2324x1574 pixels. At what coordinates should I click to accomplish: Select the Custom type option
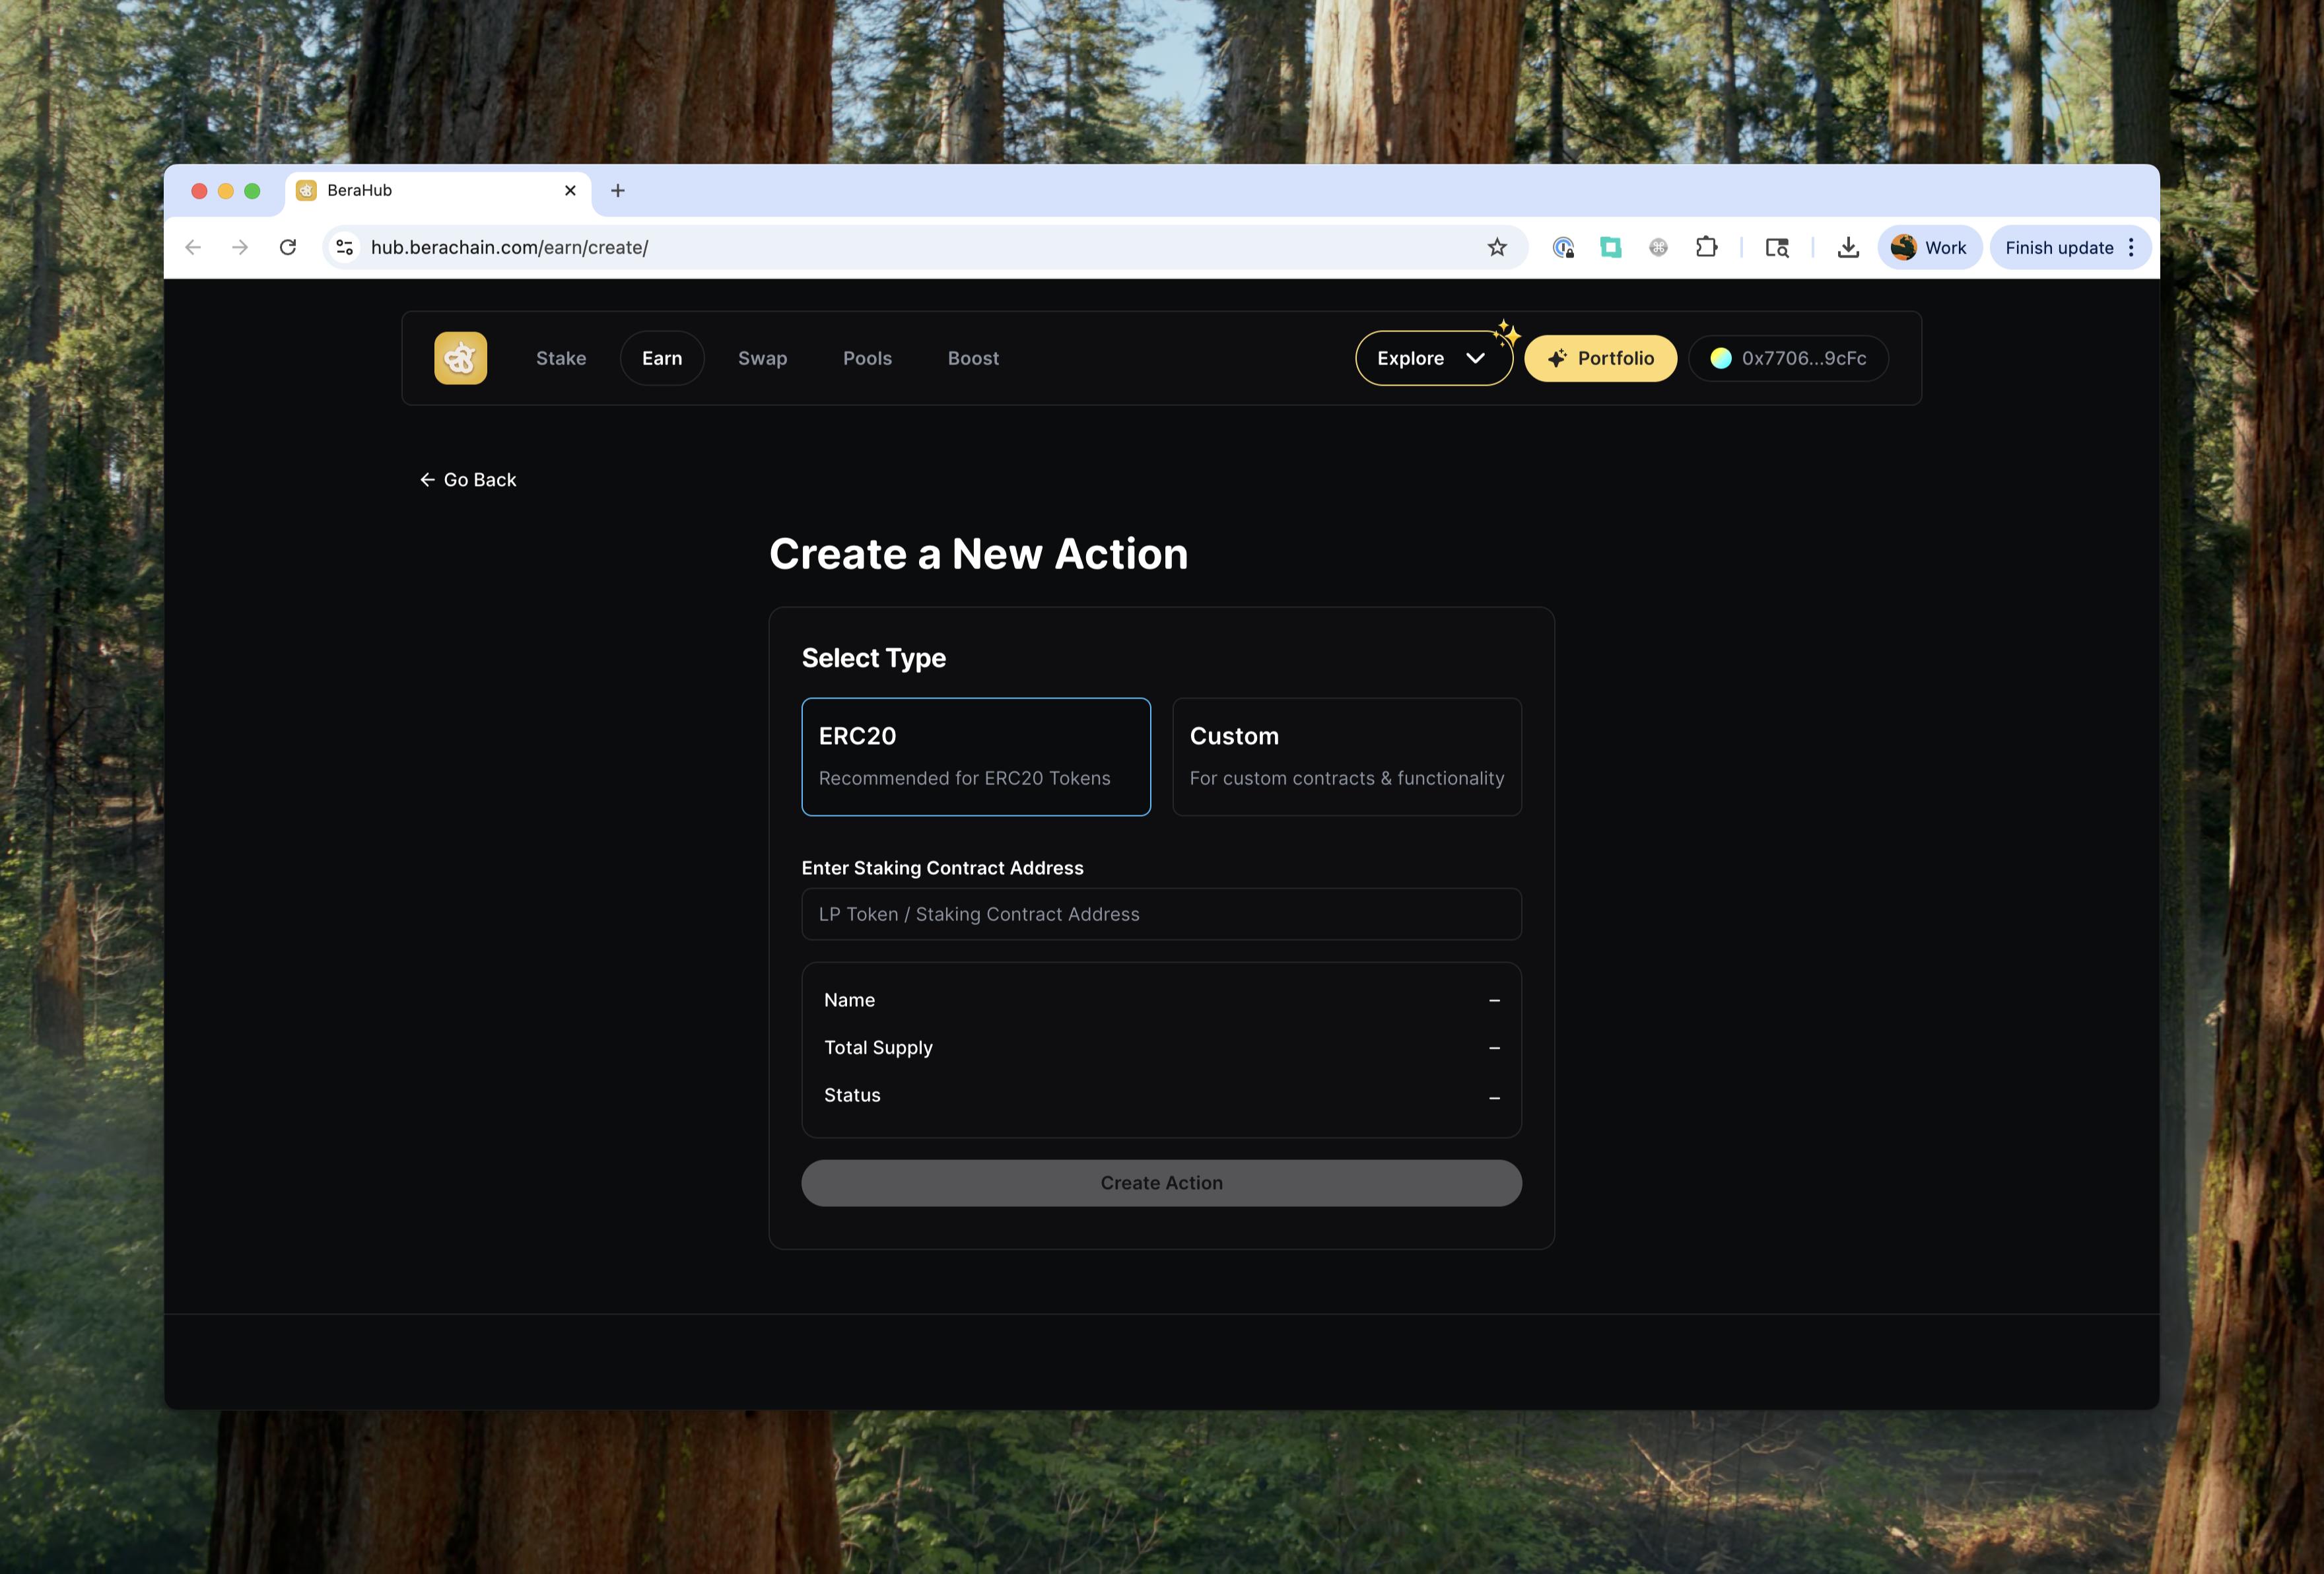click(x=1346, y=756)
